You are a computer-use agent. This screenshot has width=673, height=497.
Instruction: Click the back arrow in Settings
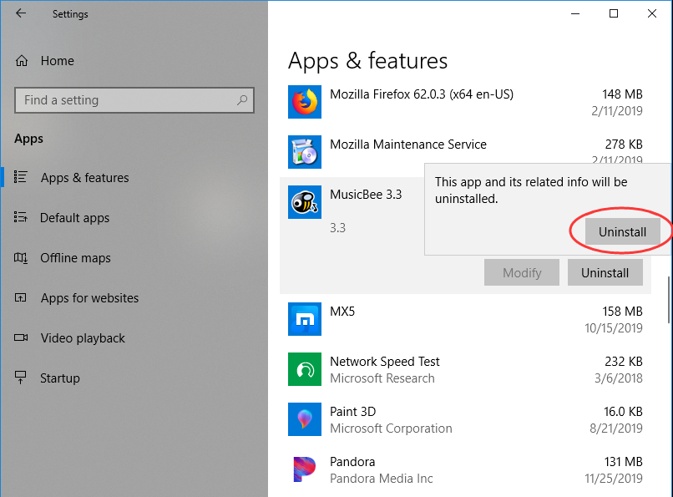click(x=21, y=13)
